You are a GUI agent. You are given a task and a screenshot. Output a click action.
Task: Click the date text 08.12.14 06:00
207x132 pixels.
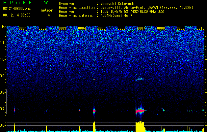click(17, 15)
